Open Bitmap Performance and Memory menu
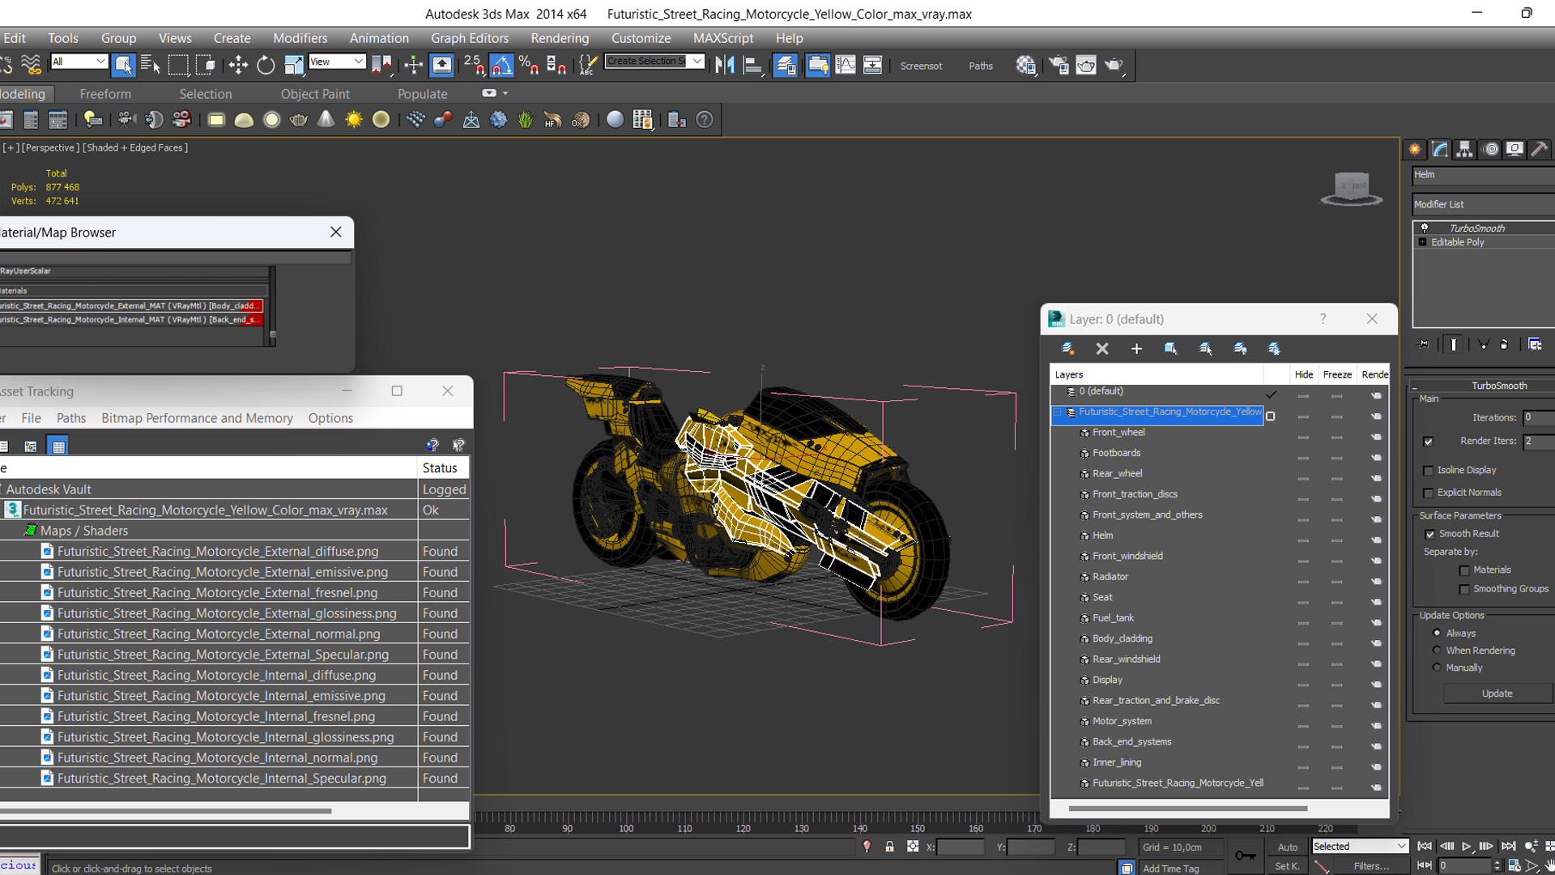1555x875 pixels. coord(197,418)
